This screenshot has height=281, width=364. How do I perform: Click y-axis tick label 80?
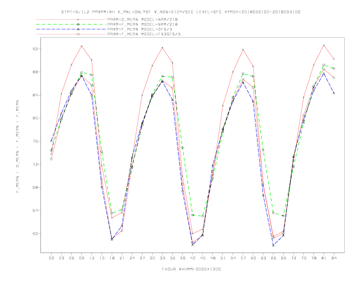click(34, 118)
